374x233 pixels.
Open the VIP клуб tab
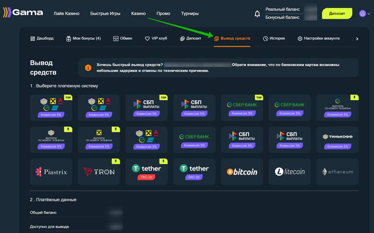pos(156,38)
